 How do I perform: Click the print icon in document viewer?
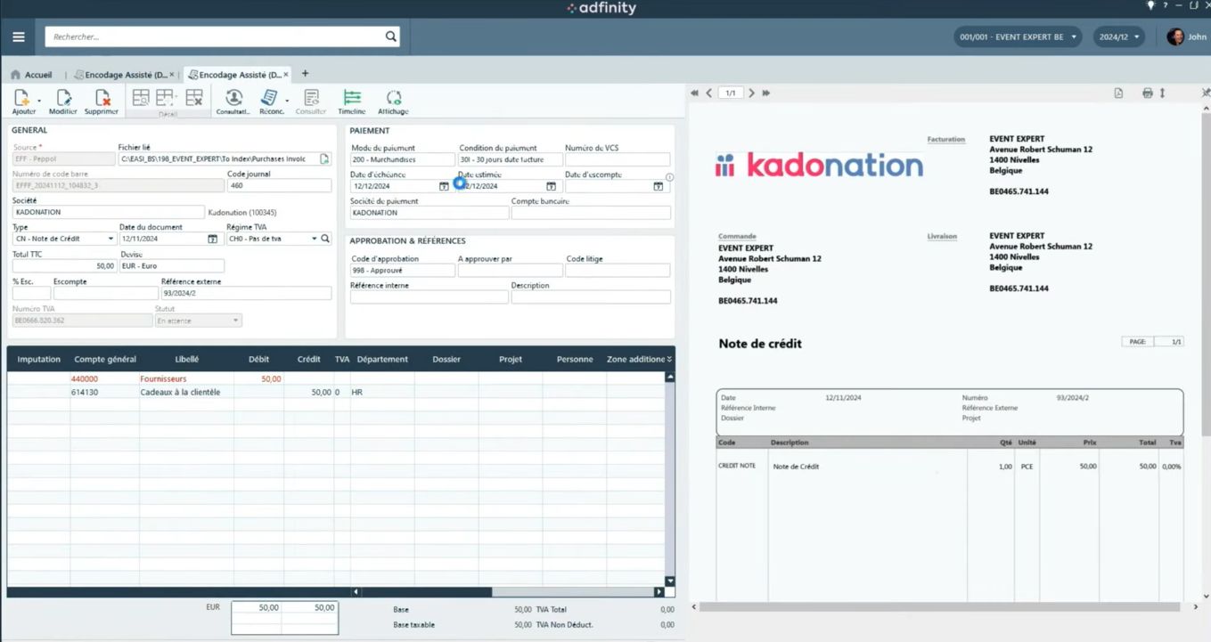click(x=1148, y=93)
